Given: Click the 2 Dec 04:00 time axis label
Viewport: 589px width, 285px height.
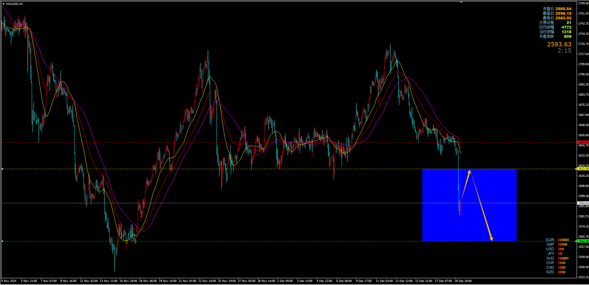Looking at the screenshot, I should tap(285, 281).
